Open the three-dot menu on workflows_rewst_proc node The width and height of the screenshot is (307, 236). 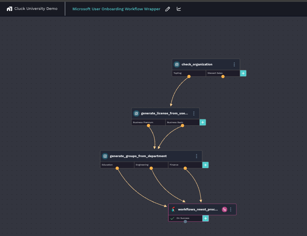click(x=230, y=209)
